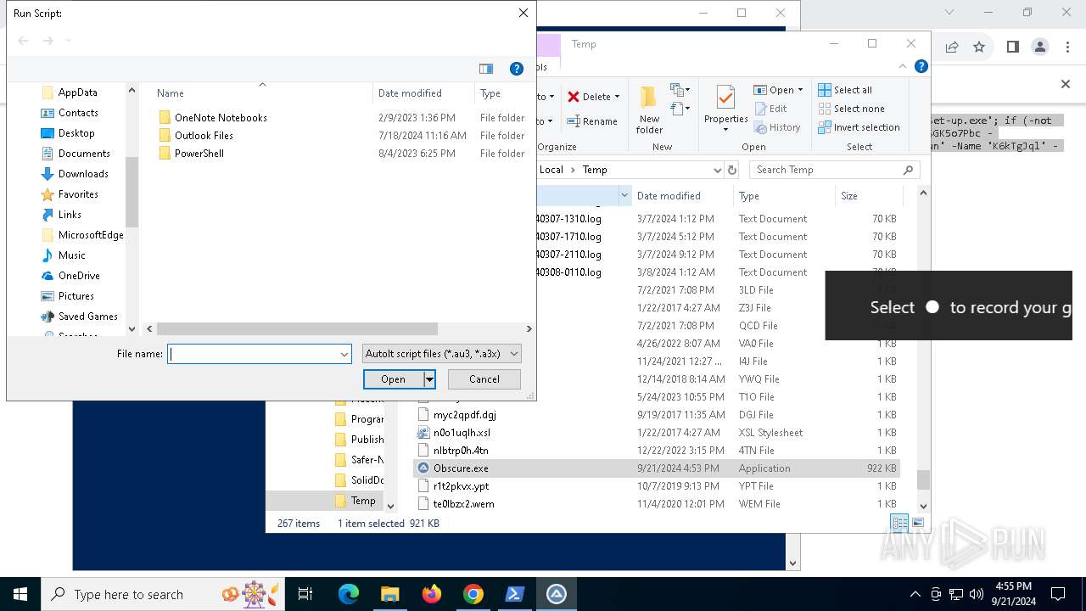Open Task View on taskbar
Viewport: 1086px width, 611px height.
[305, 594]
